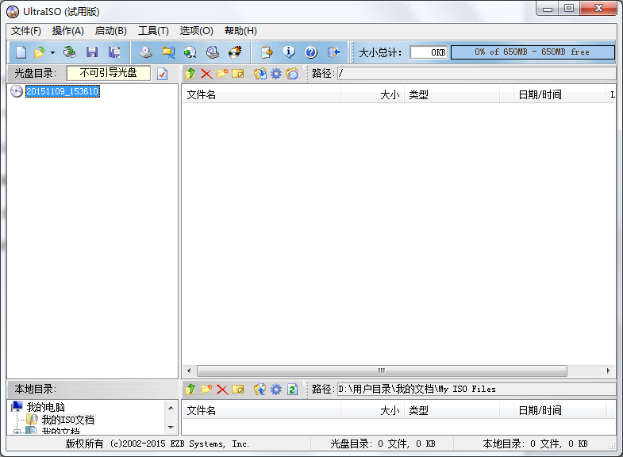The width and height of the screenshot is (623, 457).
Task: Click the new folder icon in local directory toolbar
Action: click(x=206, y=389)
